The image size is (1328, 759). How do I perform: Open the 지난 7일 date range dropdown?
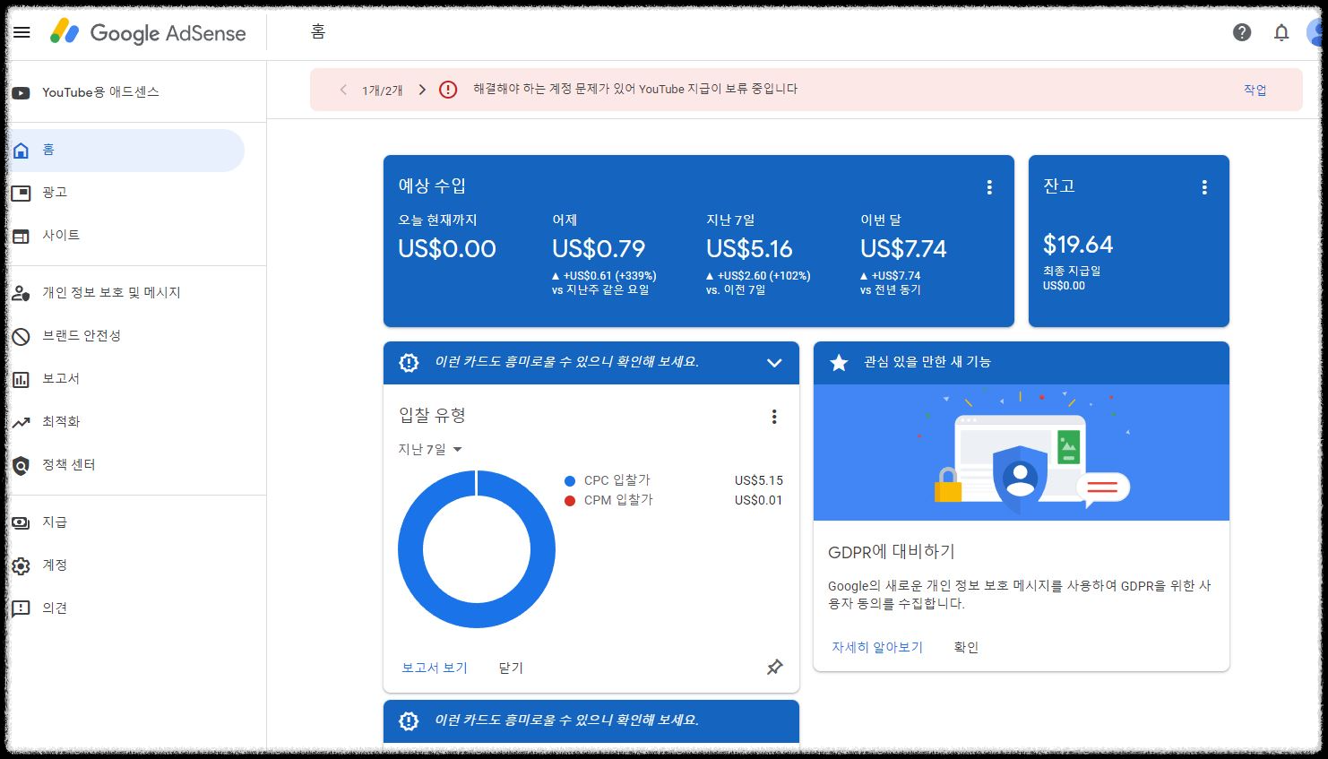click(430, 449)
